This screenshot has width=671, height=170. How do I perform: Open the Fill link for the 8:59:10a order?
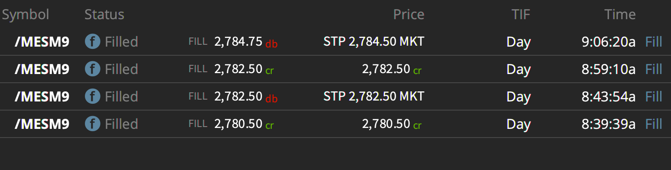point(654,69)
